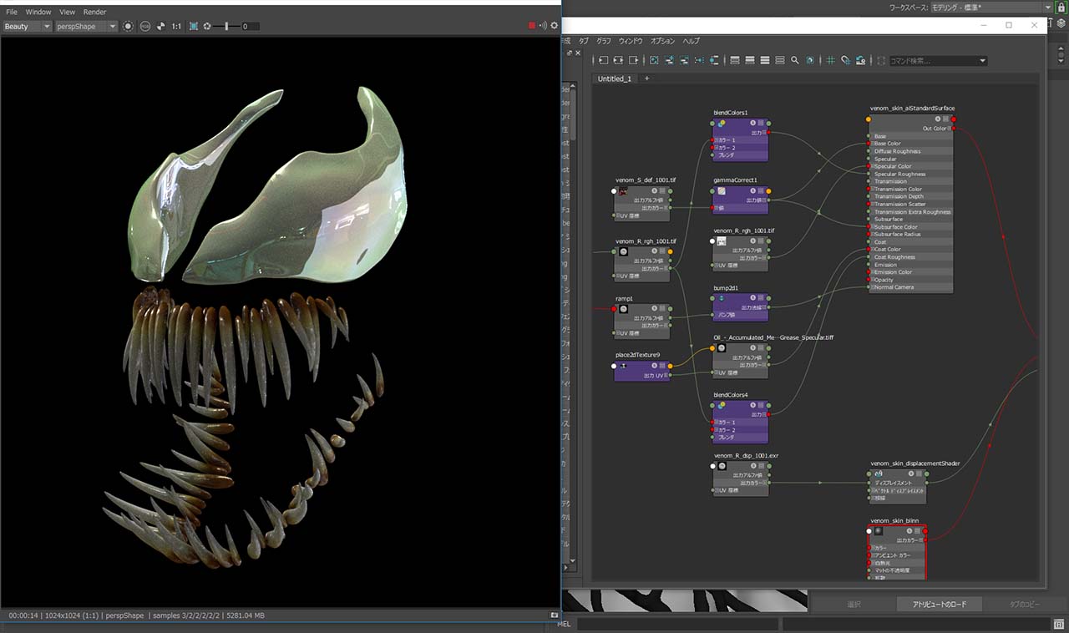Click the remove selected nodes from graph icon

pos(684,60)
